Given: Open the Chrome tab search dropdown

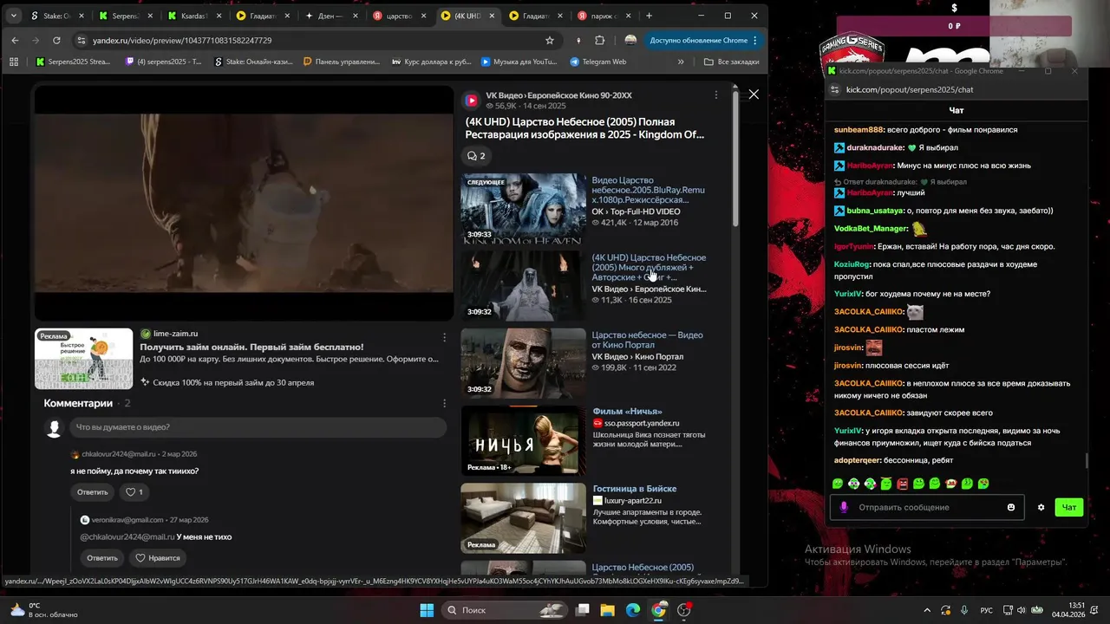Looking at the screenshot, I should click(x=13, y=16).
